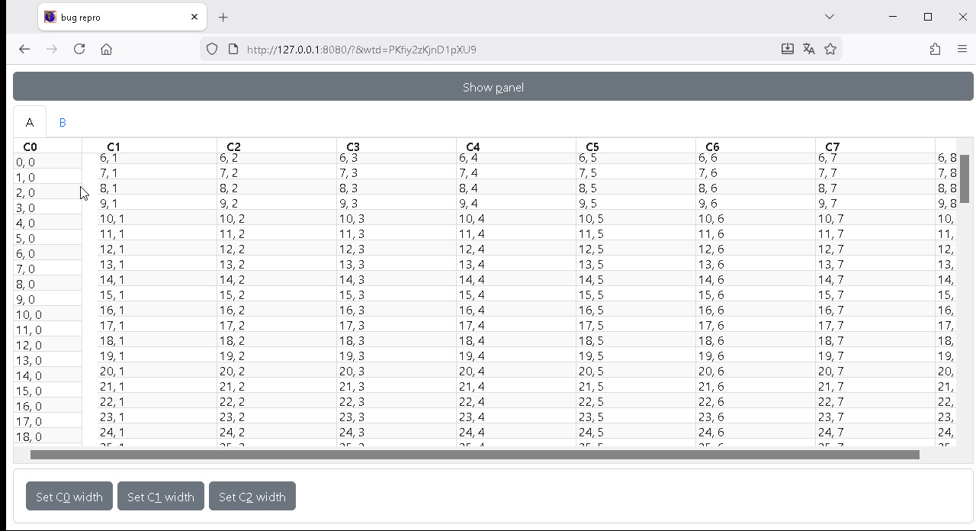The height and width of the screenshot is (531, 976).
Task: Click the C4 column header
Action: click(474, 146)
